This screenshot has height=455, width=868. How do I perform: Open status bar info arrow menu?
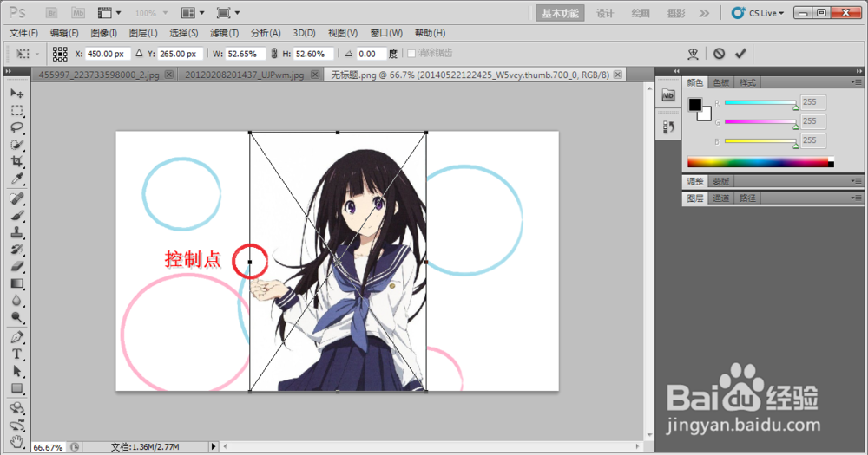(214, 446)
